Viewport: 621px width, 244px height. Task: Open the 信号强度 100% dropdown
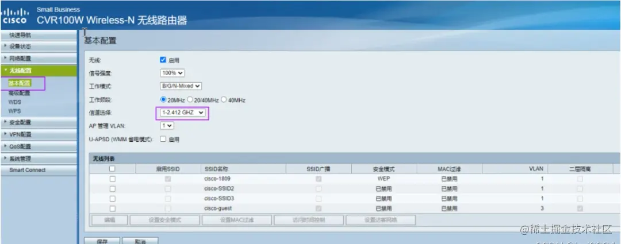(172, 73)
